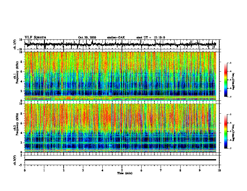The image size is (247, 191).
Task: Click the log(PSD) label beside ch.2 color bar
Action: pyautogui.click(x=234, y=132)
